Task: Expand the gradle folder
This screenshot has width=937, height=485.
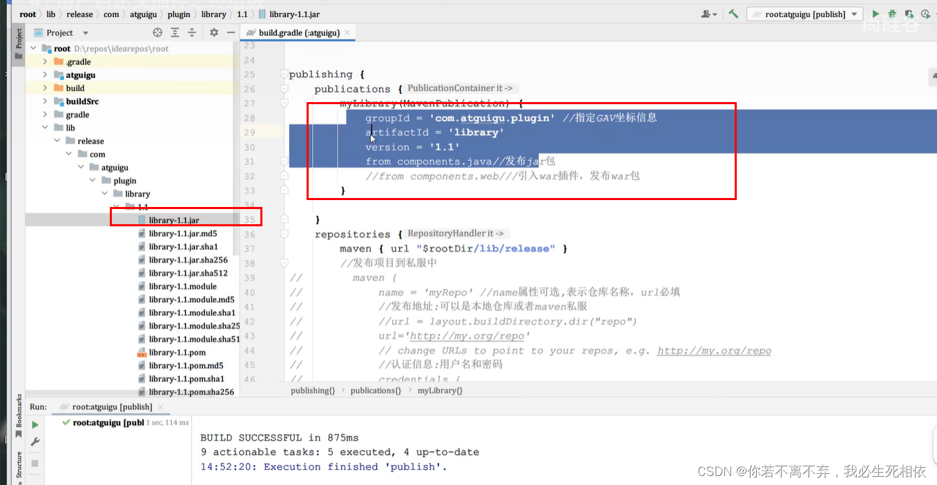Action: click(x=45, y=115)
